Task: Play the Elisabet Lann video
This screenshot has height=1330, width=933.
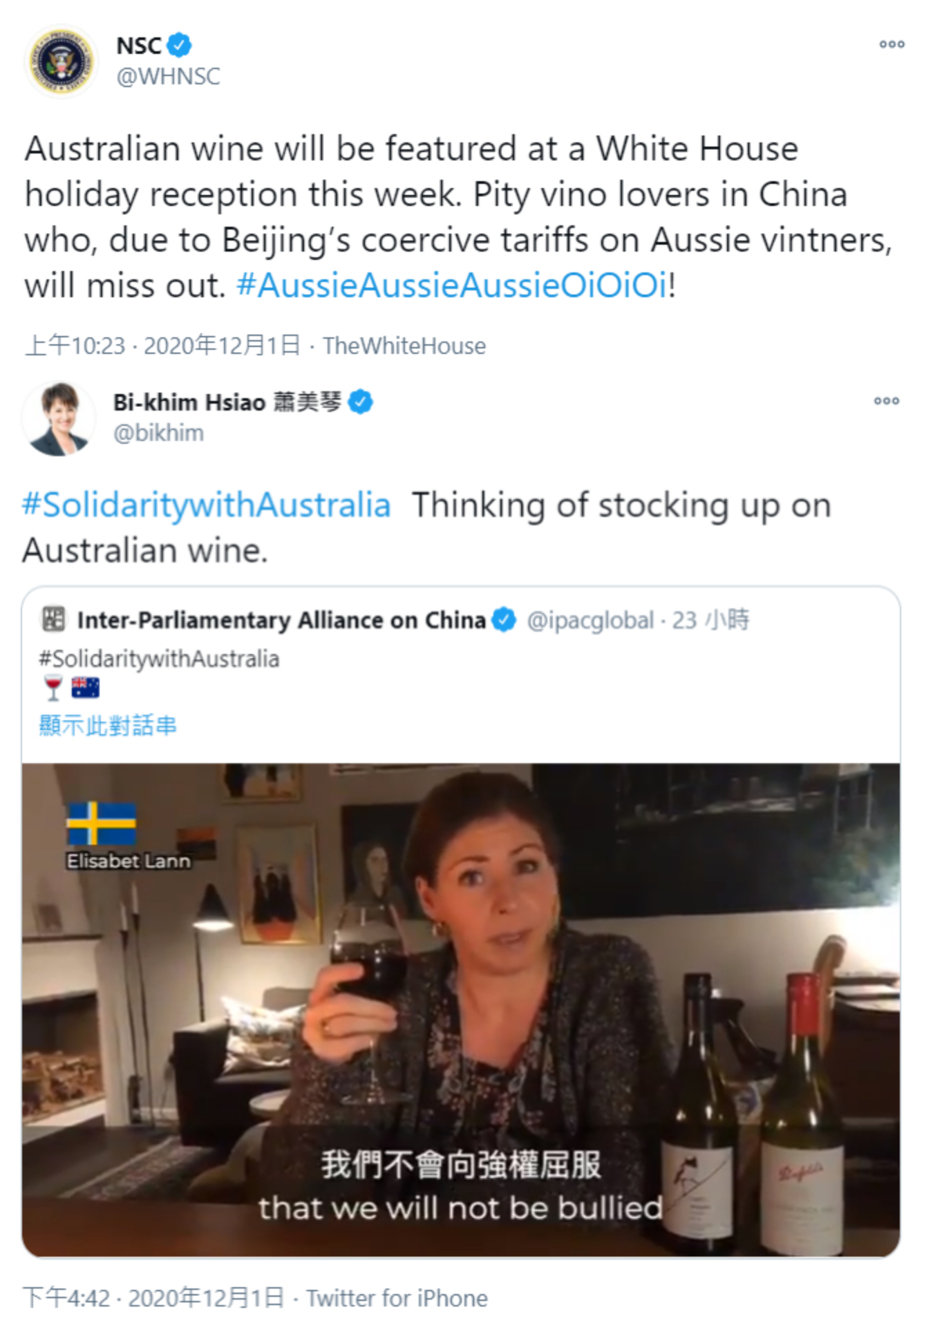Action: coord(460,1009)
